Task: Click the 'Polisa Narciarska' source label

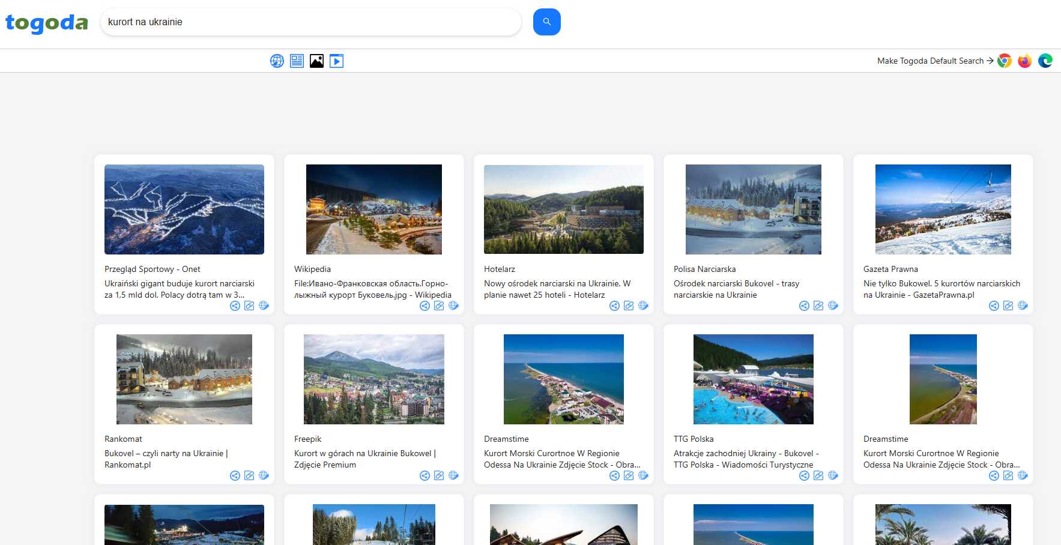Action: point(704,269)
